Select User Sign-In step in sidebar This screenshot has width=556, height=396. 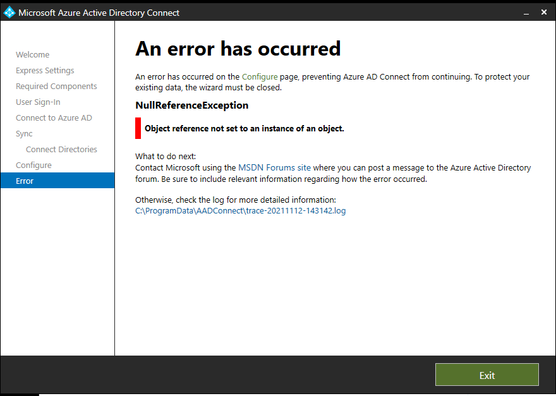point(38,102)
